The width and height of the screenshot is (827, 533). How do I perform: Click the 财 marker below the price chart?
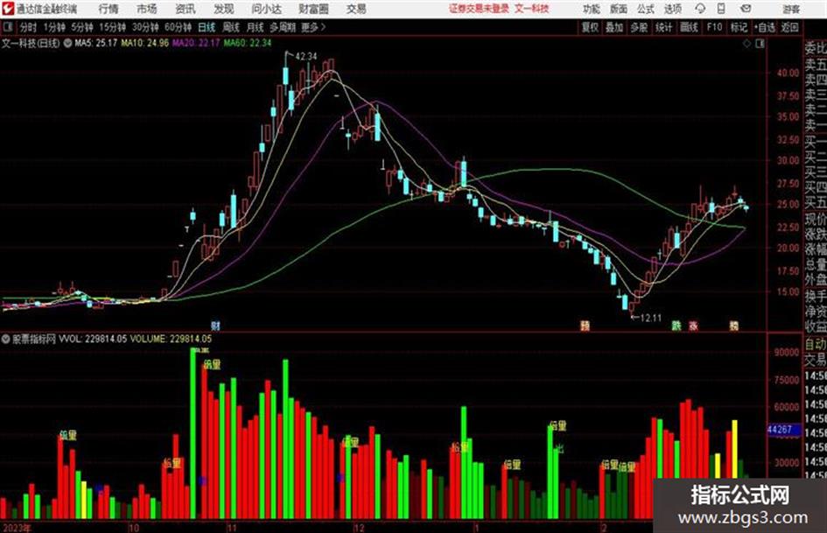[215, 326]
